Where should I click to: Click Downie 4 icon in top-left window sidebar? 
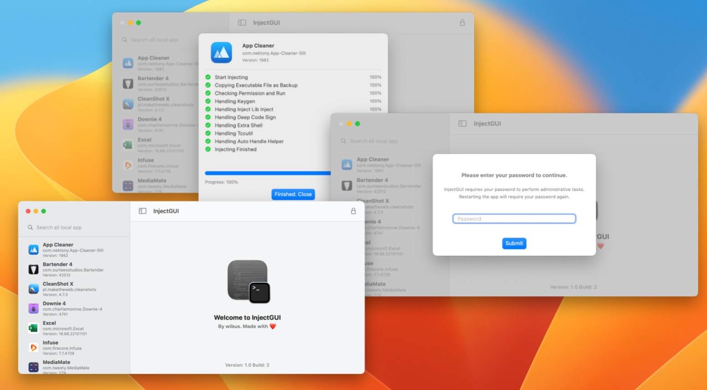click(x=128, y=125)
